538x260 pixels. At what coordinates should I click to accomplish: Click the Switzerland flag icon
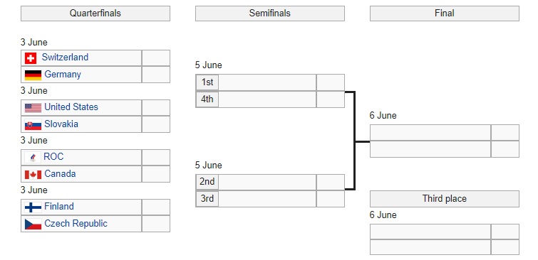pos(31,58)
